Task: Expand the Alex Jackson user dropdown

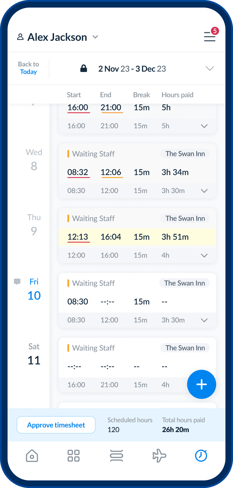Action: point(95,37)
